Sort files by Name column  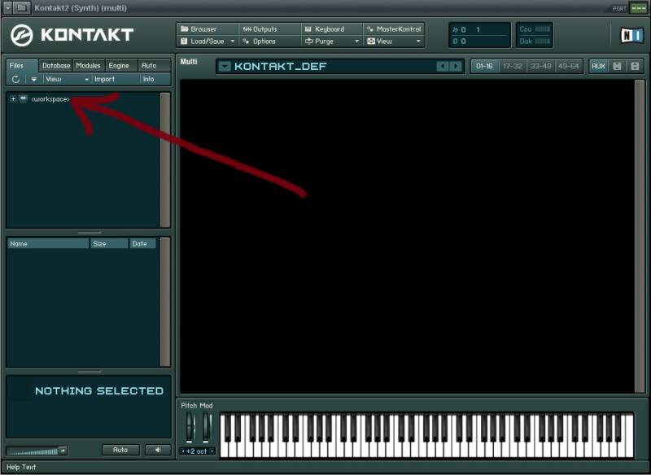(48, 243)
